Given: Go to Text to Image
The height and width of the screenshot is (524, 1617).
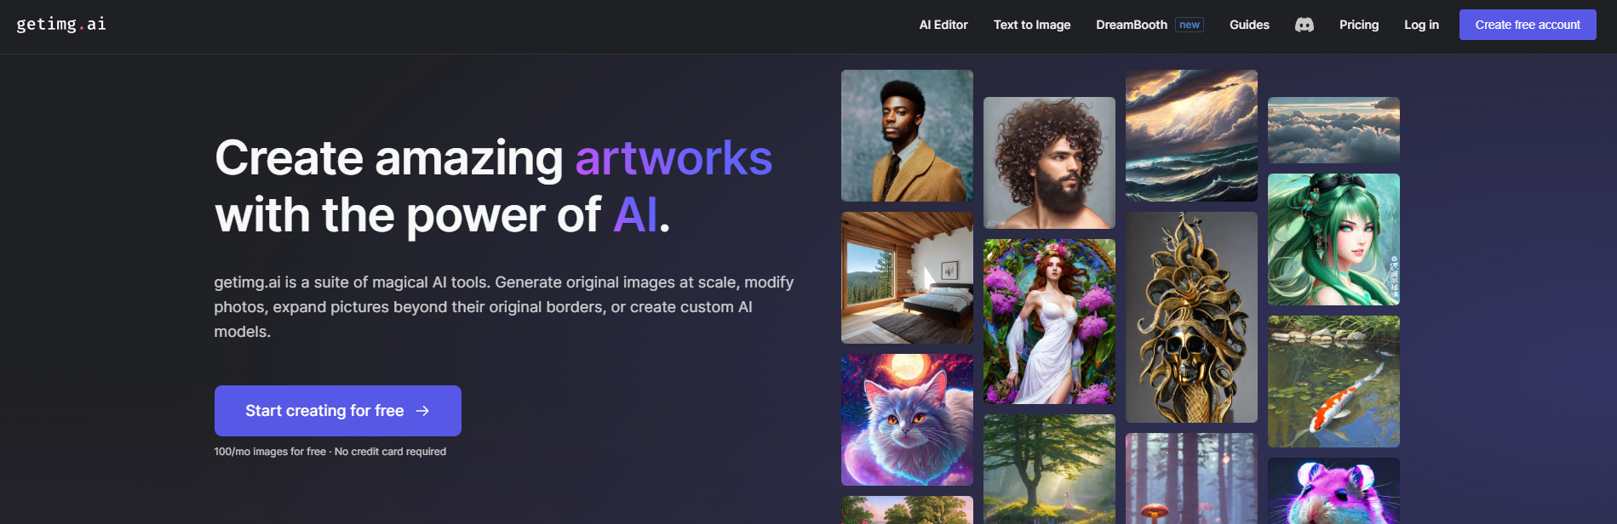Looking at the screenshot, I should (1032, 25).
